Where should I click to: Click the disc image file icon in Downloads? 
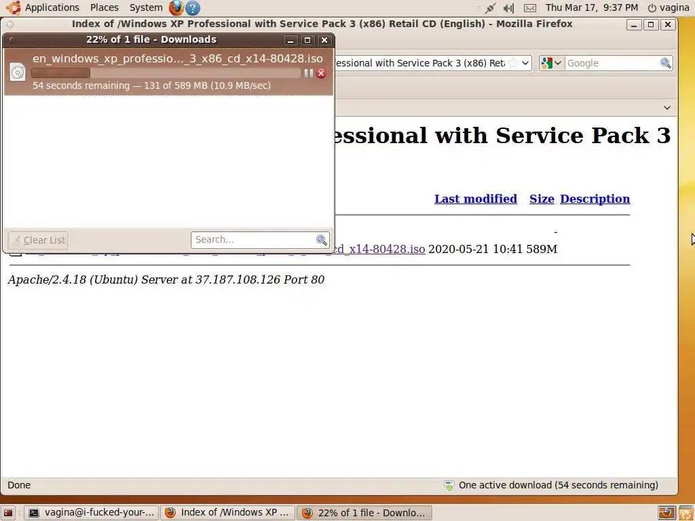(x=18, y=72)
